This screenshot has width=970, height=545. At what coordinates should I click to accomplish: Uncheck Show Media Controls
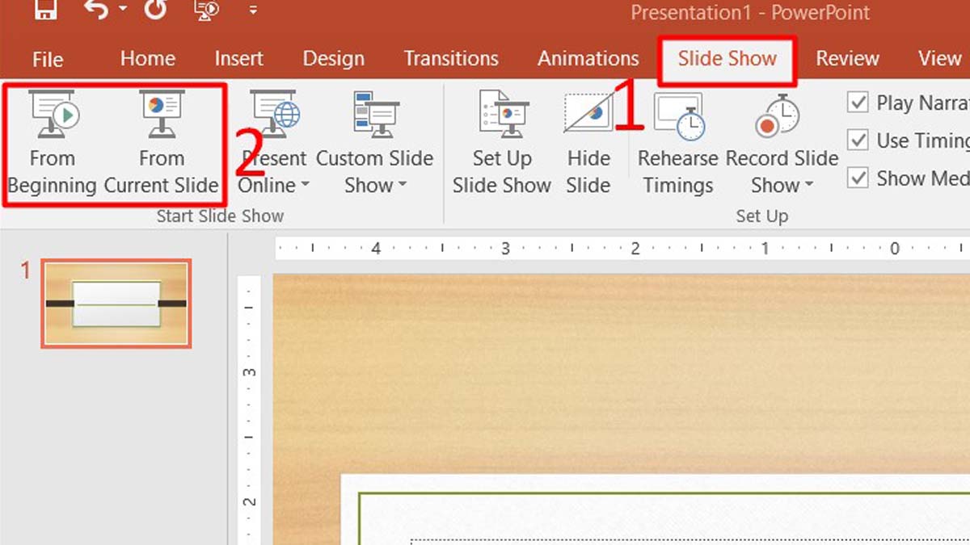[858, 178]
